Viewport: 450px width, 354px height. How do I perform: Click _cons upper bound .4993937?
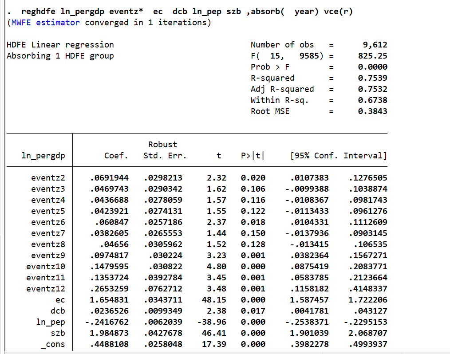pos(368,344)
